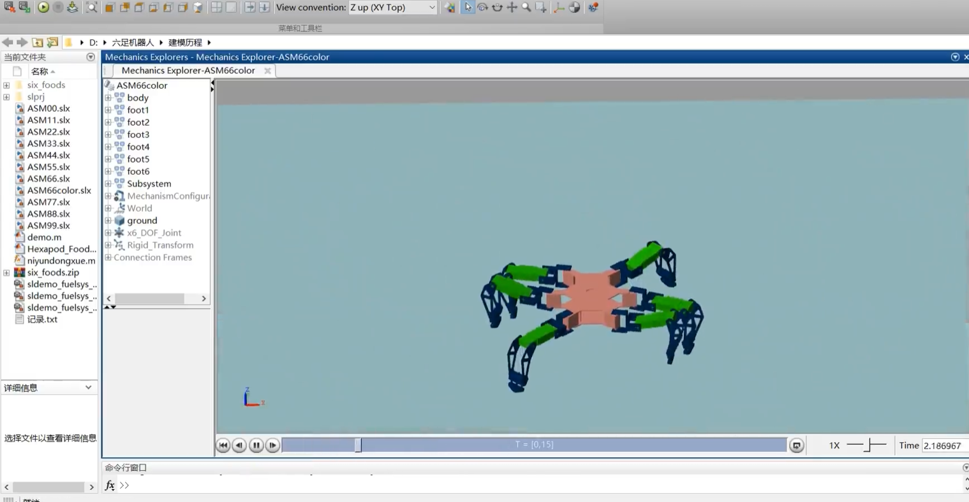
Task: Step the animation forward one frame
Action: click(272, 445)
